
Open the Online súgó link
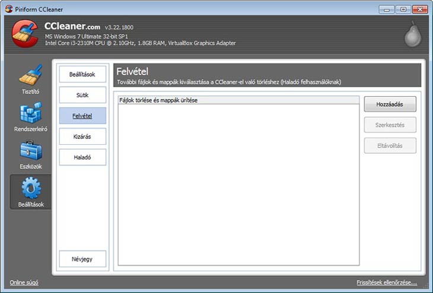pos(24,282)
